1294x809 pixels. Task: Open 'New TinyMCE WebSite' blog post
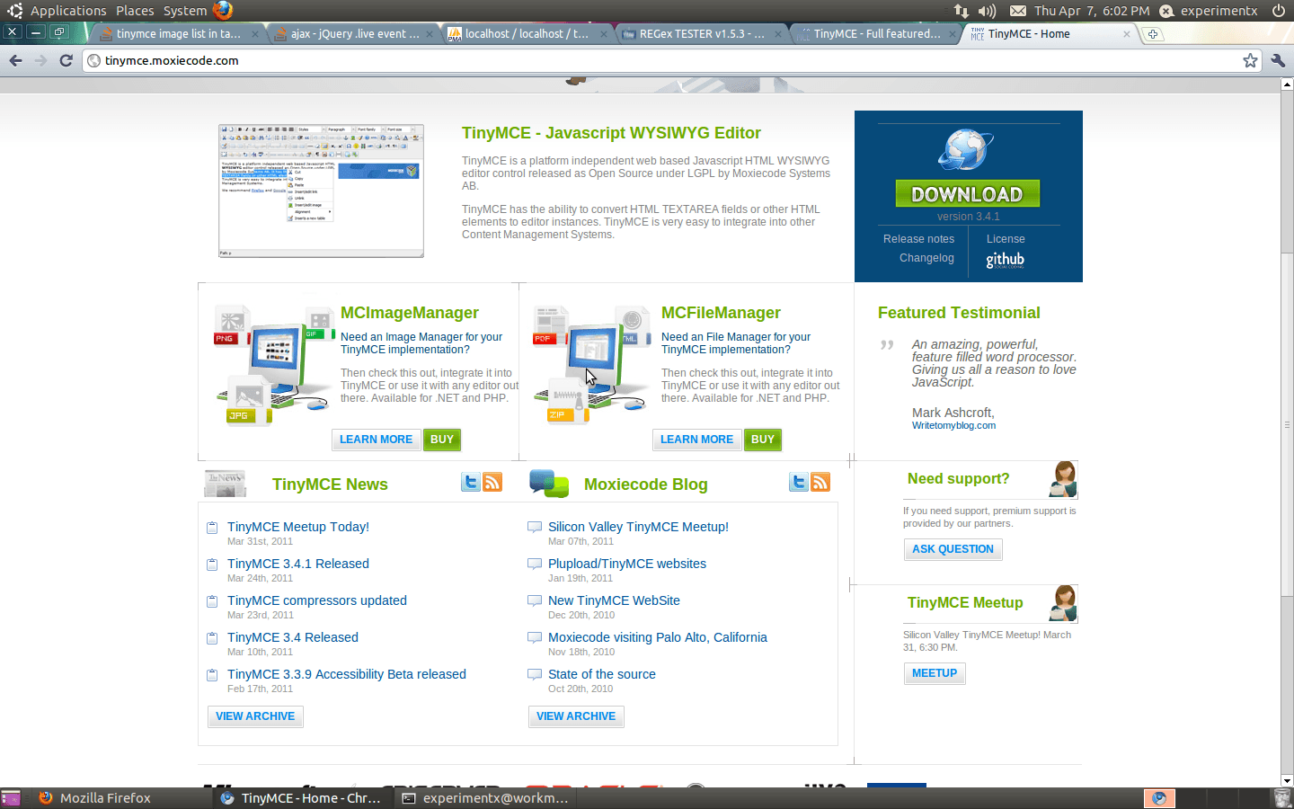(614, 600)
